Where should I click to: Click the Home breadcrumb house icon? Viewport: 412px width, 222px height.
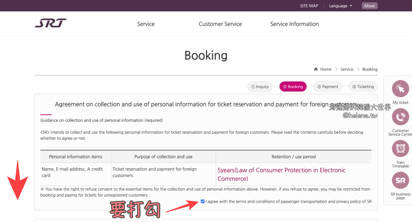[316, 69]
